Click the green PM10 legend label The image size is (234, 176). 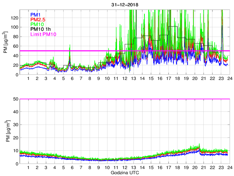tap(37, 25)
